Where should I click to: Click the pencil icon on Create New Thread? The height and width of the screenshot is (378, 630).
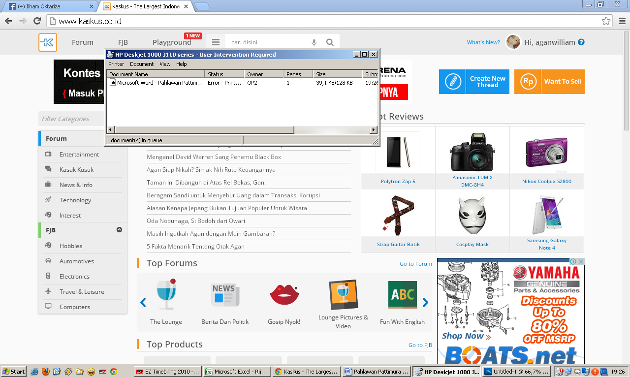coord(452,82)
